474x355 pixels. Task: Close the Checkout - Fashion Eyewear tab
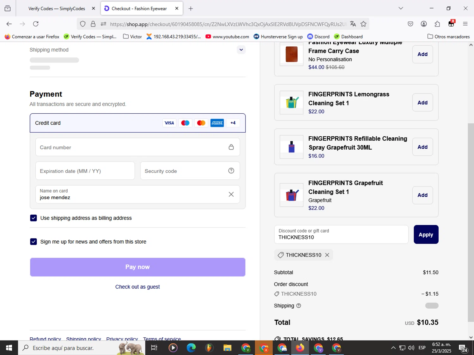[x=177, y=9]
